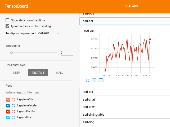Click the runs regex filter field

coord(39,92)
